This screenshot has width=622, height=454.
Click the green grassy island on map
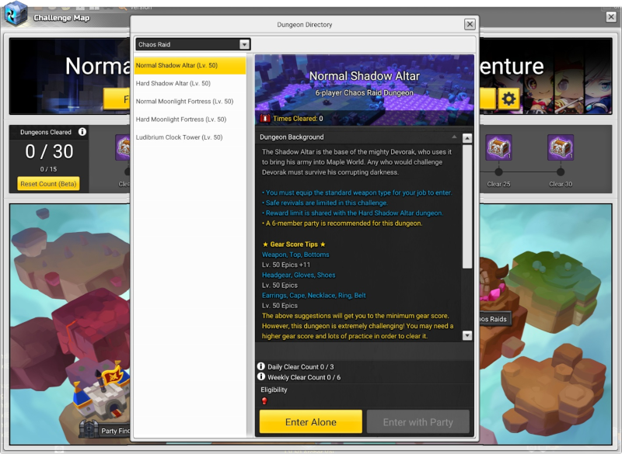pyautogui.click(x=554, y=289)
